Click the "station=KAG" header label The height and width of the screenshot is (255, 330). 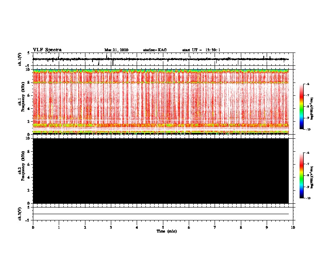(155, 50)
